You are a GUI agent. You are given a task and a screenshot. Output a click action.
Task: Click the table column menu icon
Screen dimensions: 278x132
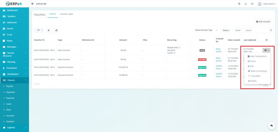click(x=267, y=40)
